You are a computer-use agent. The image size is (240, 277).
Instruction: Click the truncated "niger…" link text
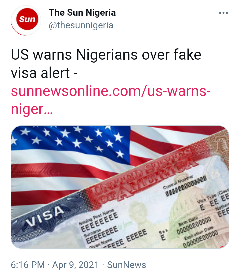(32, 109)
